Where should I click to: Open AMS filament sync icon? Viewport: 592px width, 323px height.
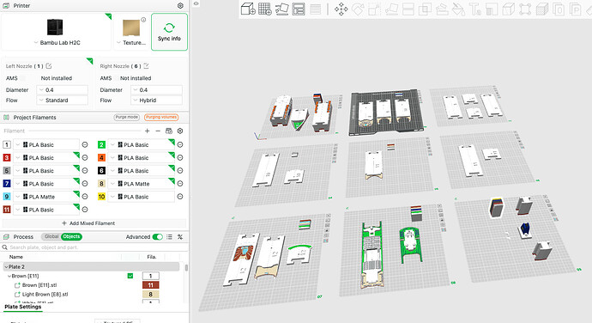[169, 131]
